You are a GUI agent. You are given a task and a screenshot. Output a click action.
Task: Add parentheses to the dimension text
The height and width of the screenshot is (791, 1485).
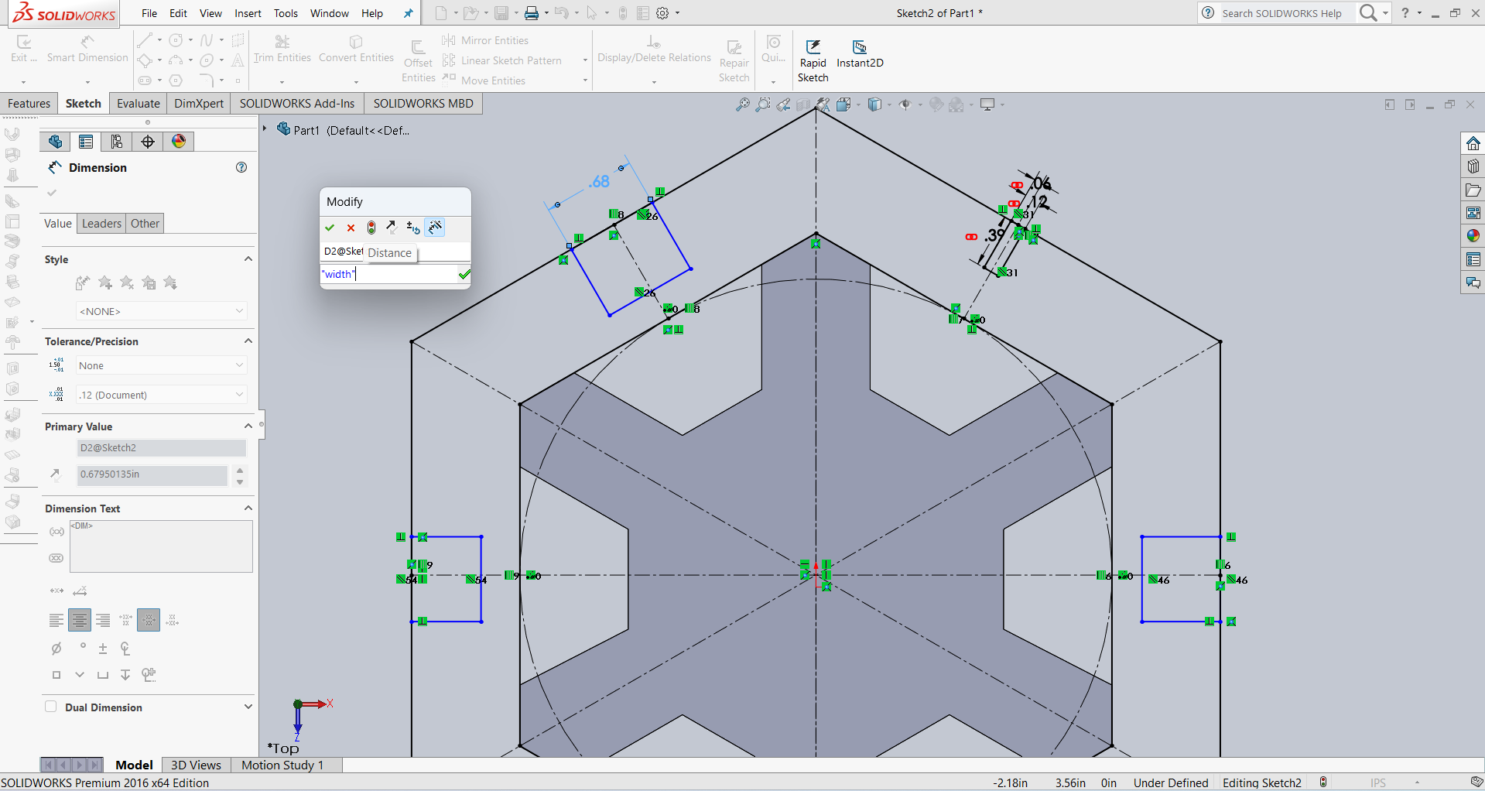tap(56, 532)
